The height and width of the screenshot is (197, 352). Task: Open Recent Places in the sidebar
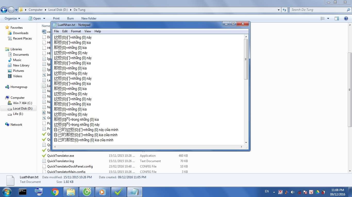coord(22,38)
